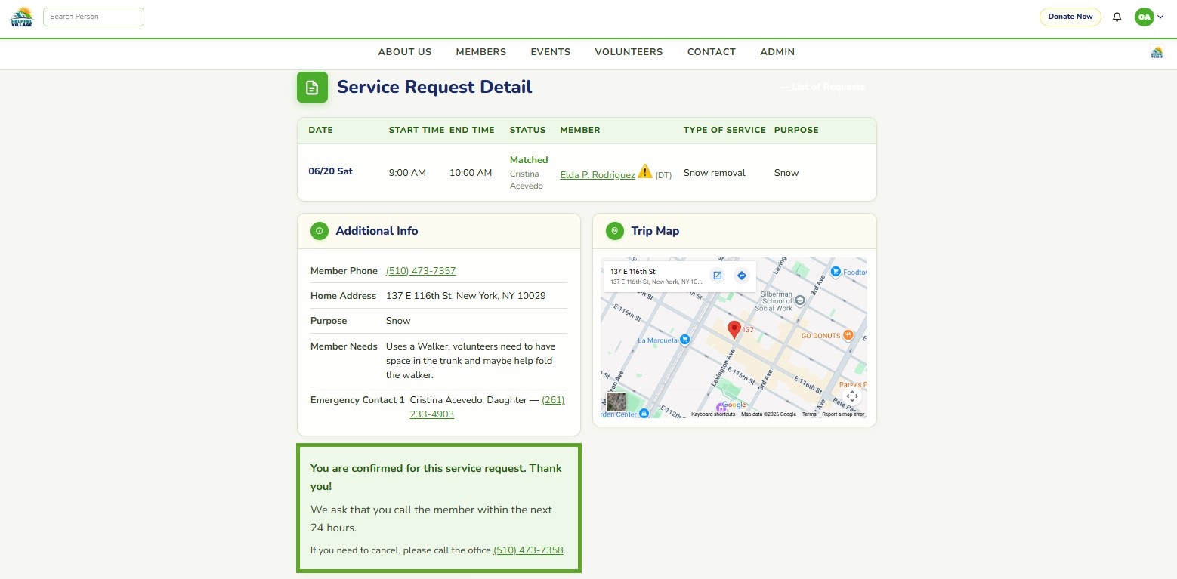This screenshot has height=579, width=1177.
Task: Click the member phone number (510) 473-7357
Action: click(x=421, y=271)
